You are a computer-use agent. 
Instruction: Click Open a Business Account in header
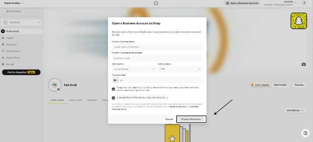point(242,3)
